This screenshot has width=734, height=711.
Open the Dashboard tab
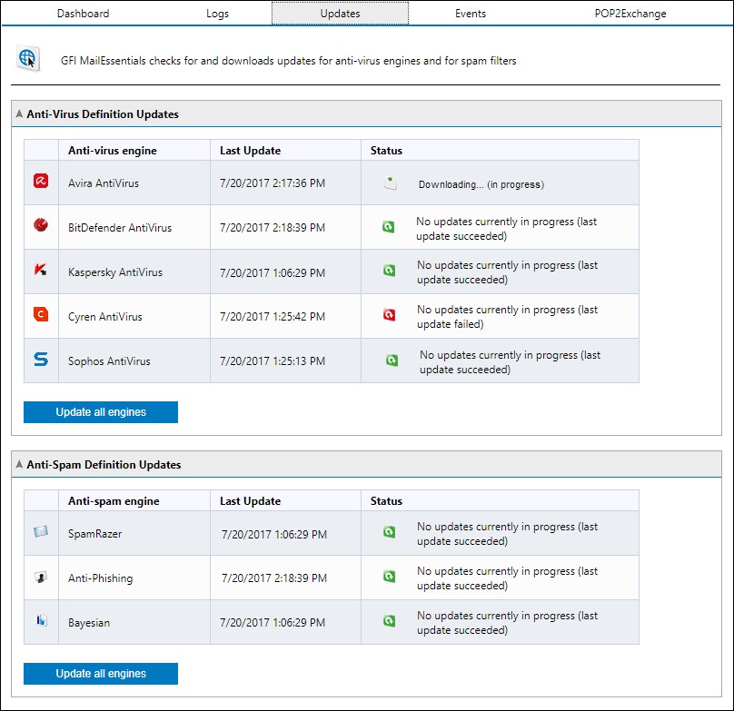[x=84, y=14]
